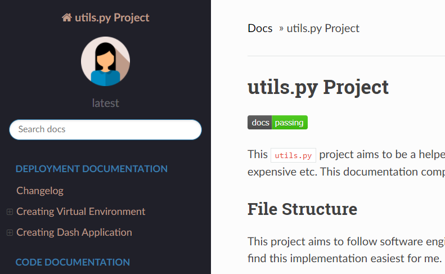This screenshot has width=445, height=274.
Task: Click the "utils.py Project" sidebar title link
Action: [112, 17]
